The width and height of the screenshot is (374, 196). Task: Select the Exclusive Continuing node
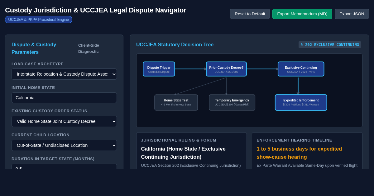coord(301,69)
